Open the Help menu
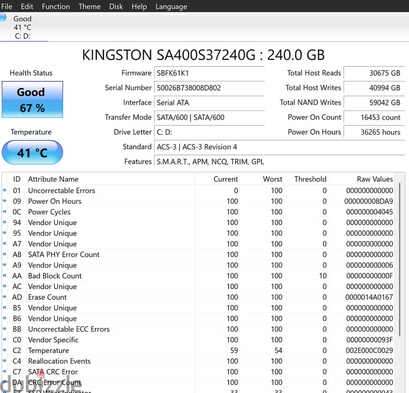 point(139,6)
